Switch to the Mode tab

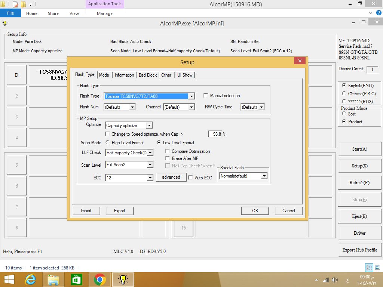pyautogui.click(x=104, y=75)
